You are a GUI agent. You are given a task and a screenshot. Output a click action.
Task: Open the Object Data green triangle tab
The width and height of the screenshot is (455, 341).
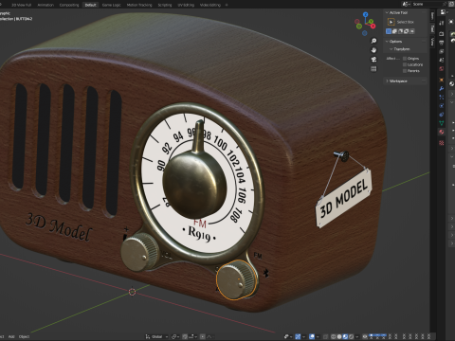(x=442, y=123)
